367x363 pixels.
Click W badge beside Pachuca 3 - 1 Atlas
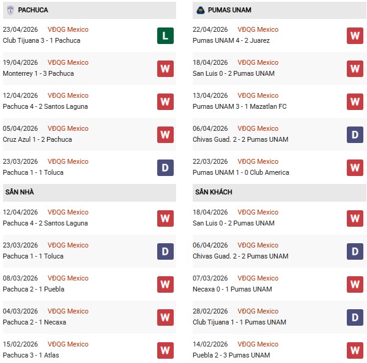165,350
